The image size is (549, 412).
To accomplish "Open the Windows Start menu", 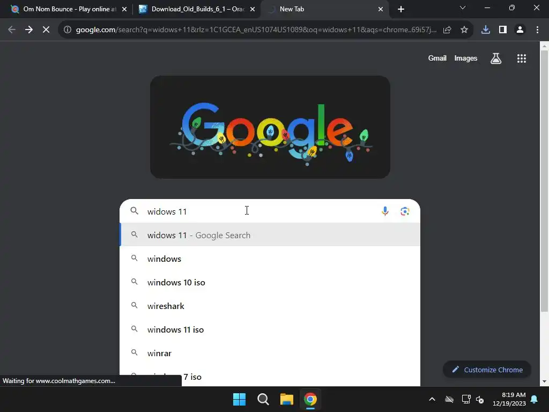I will 240,399.
